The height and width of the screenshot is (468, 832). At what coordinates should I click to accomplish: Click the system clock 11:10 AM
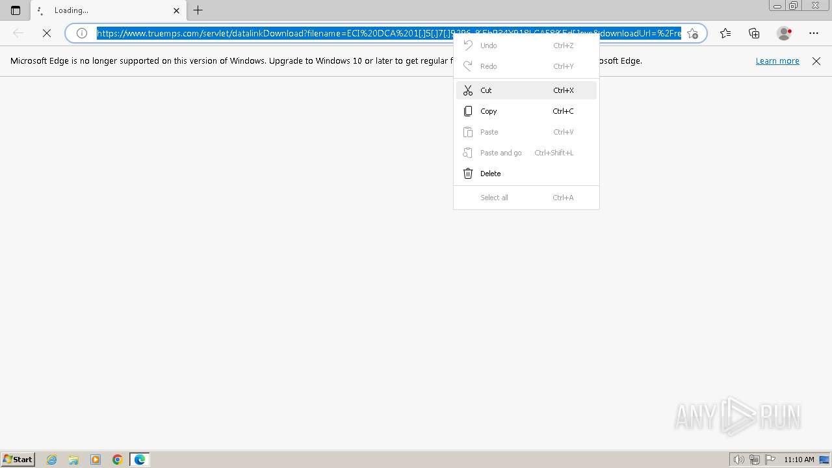click(x=799, y=460)
